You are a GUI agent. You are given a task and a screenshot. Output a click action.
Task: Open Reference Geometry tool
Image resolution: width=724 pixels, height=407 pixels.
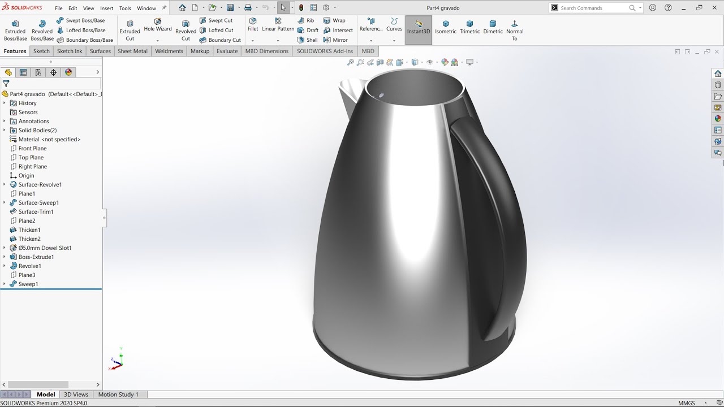coord(371,25)
